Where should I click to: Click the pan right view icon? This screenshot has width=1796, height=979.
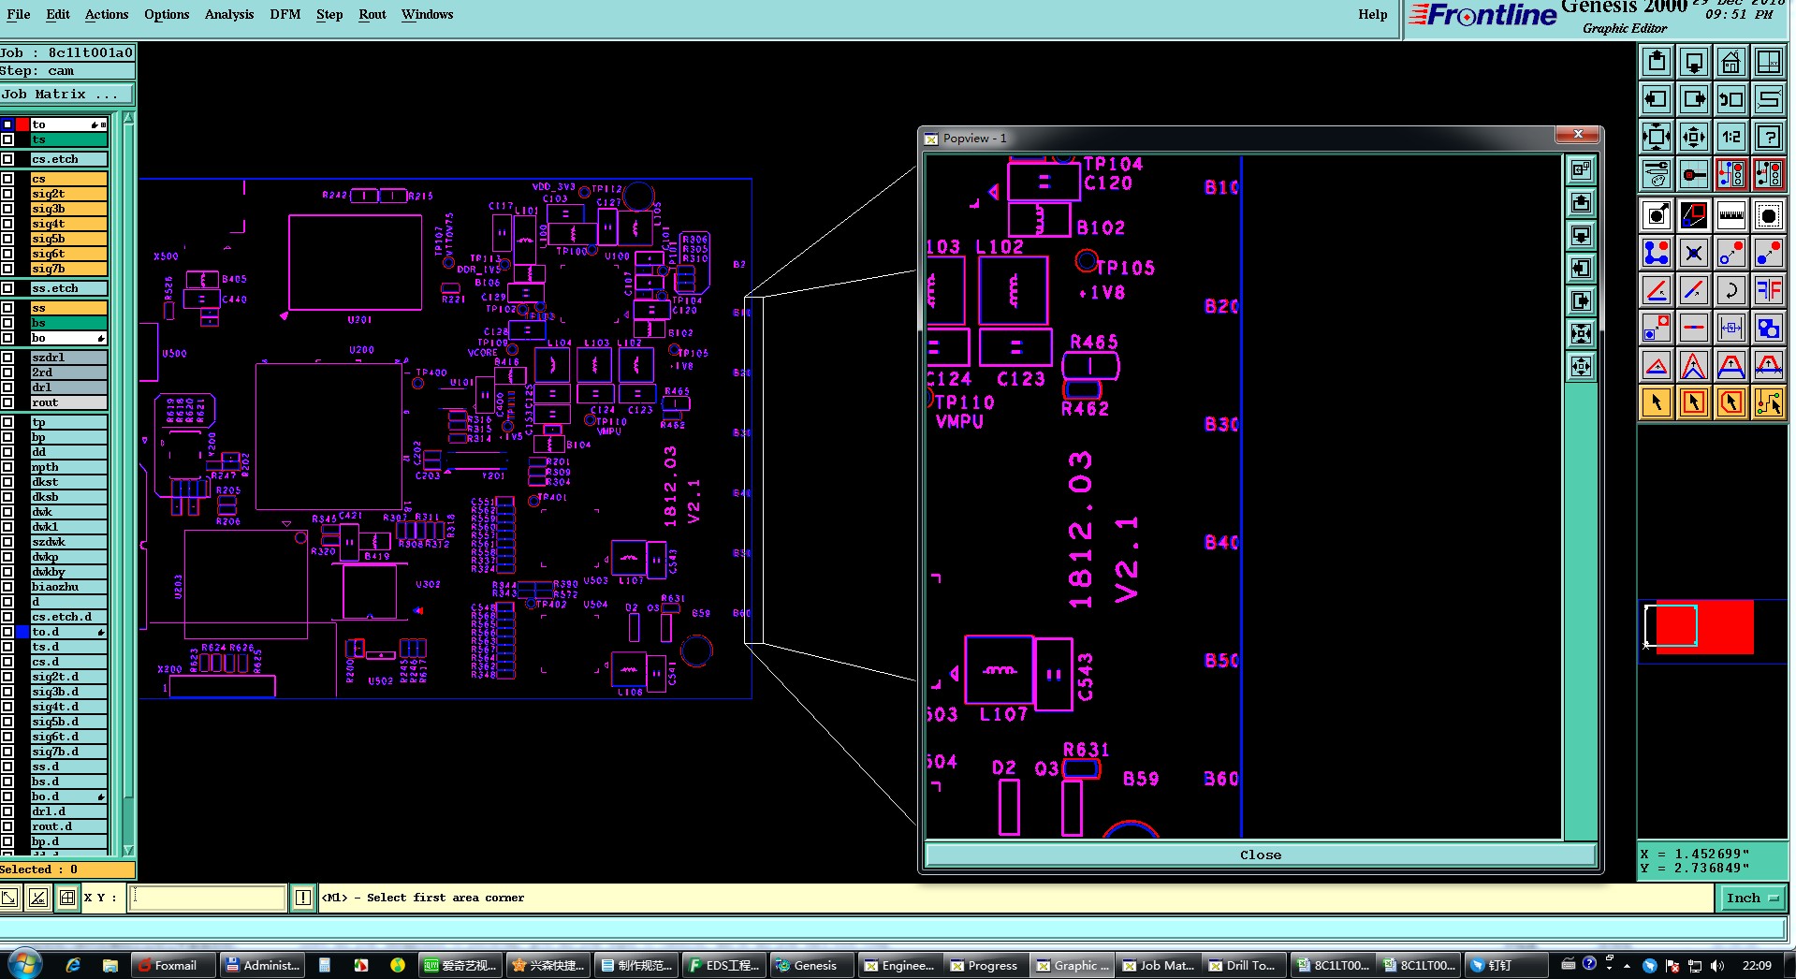pyautogui.click(x=1694, y=99)
